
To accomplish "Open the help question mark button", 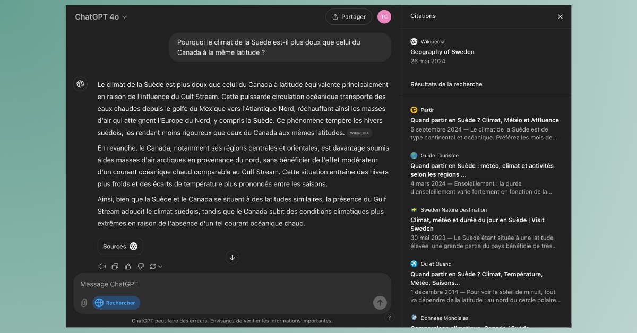I will pyautogui.click(x=389, y=318).
